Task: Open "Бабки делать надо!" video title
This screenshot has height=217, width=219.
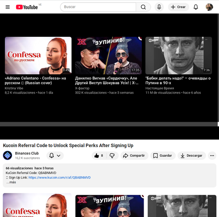Action: (178, 80)
